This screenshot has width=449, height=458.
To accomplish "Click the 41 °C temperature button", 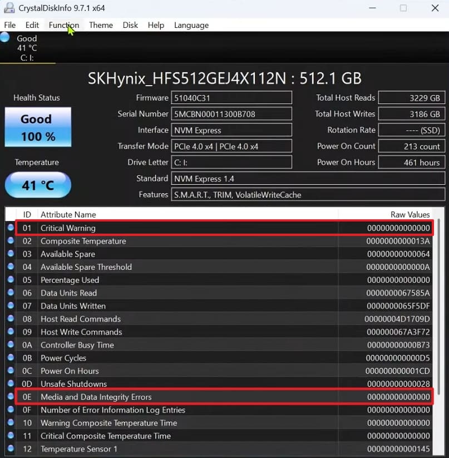I will [x=38, y=185].
